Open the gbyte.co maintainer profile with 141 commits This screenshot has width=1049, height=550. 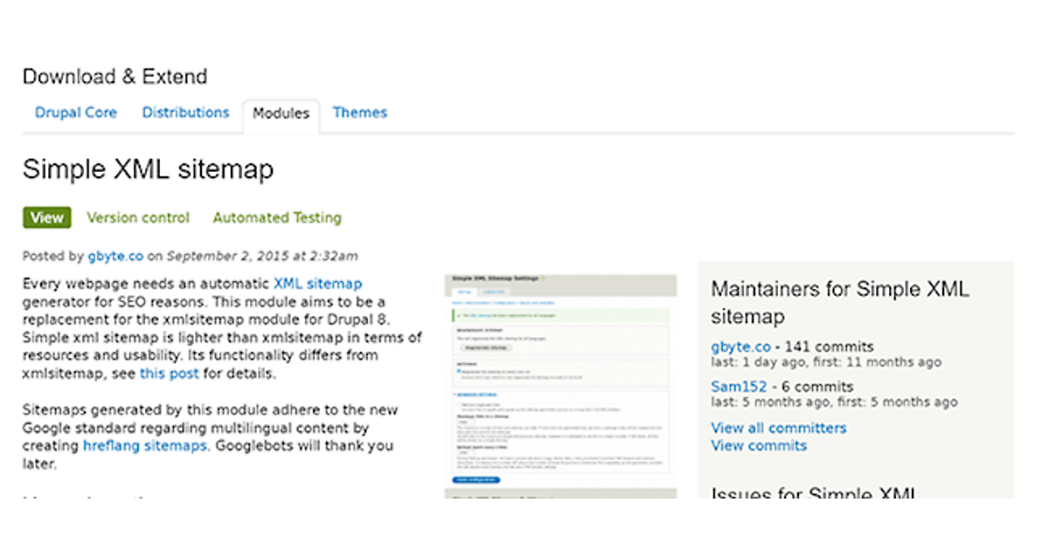click(x=741, y=347)
